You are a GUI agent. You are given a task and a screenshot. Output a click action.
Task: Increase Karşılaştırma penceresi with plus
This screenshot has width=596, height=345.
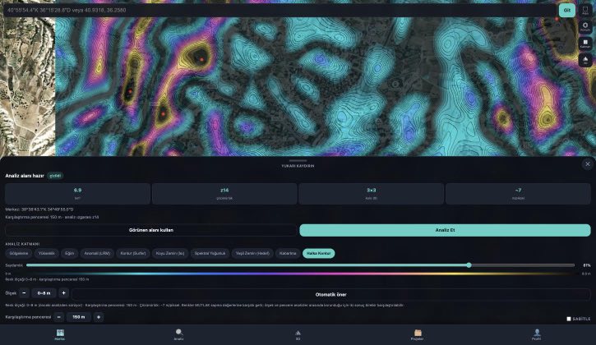(99, 317)
